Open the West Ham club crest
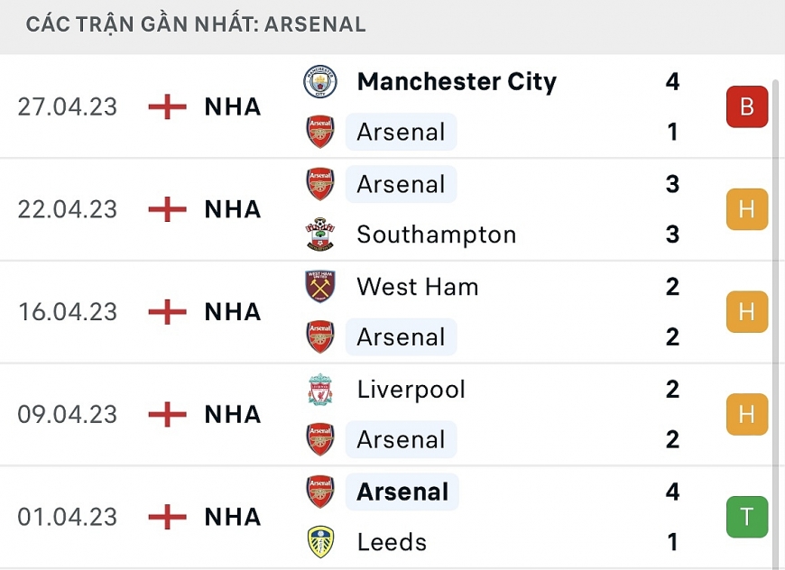The image size is (785, 570). [x=320, y=287]
